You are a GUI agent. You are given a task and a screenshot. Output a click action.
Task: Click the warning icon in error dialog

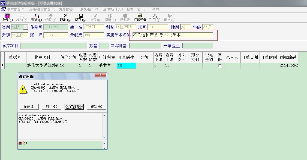click(23, 90)
